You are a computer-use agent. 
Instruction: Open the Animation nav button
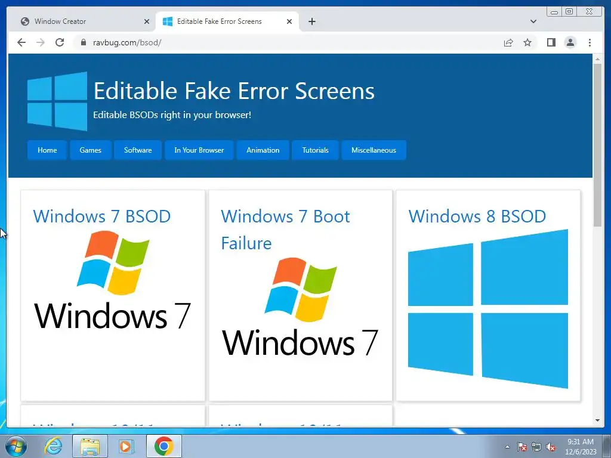[263, 150]
